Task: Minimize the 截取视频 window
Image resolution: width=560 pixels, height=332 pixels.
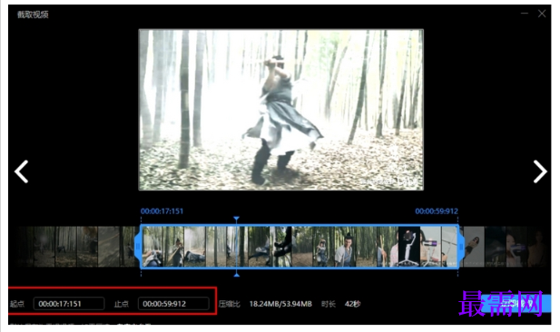Action: tap(525, 14)
